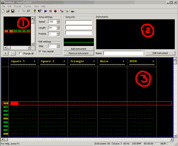
Task: Click the New document toolbar icon
Action: [x=3, y=11]
